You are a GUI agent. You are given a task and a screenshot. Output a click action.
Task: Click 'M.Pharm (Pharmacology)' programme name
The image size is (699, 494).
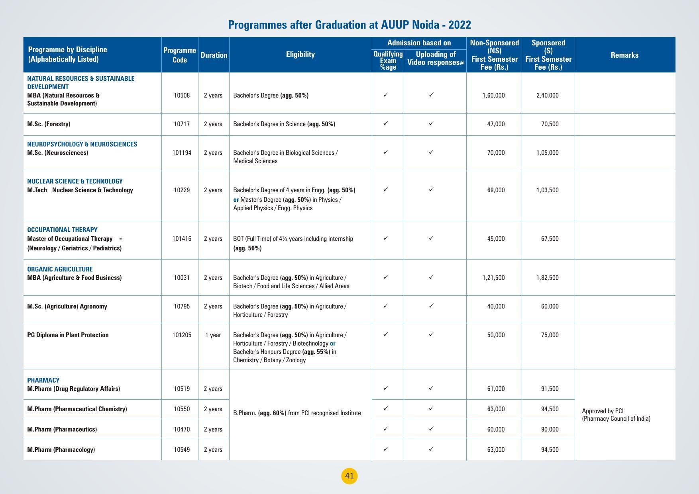coord(61,449)
